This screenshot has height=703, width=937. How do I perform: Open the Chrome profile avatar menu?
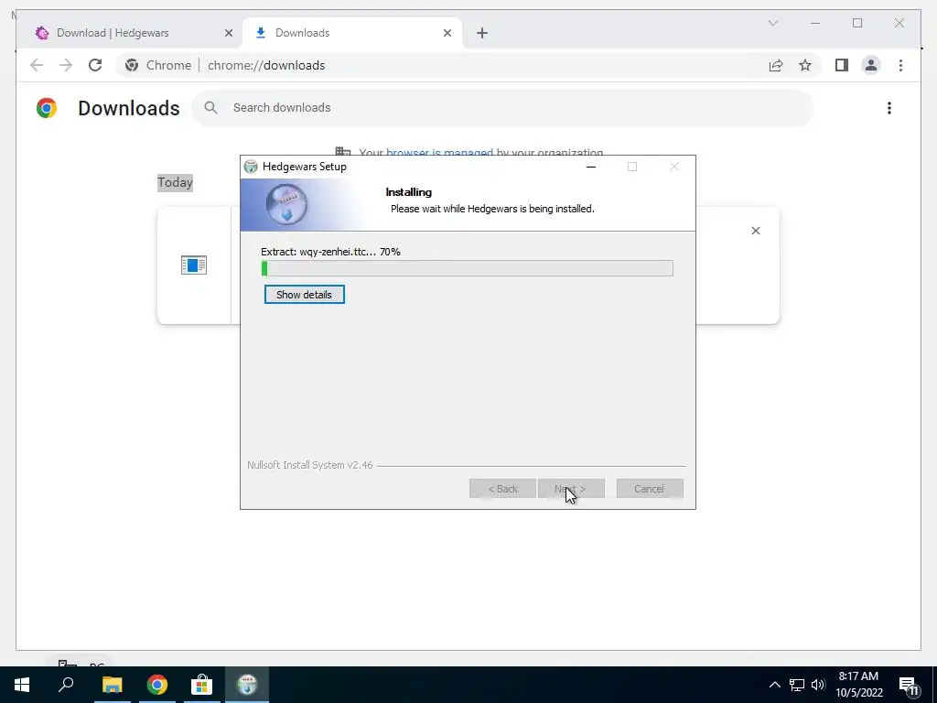click(871, 65)
